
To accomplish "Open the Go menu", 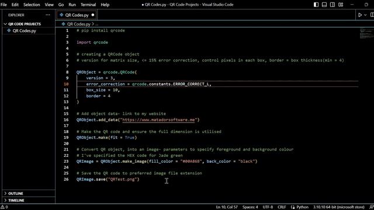I will coord(61,5).
